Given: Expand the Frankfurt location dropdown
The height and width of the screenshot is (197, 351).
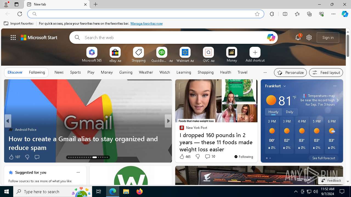Looking at the screenshot, I should point(285,86).
